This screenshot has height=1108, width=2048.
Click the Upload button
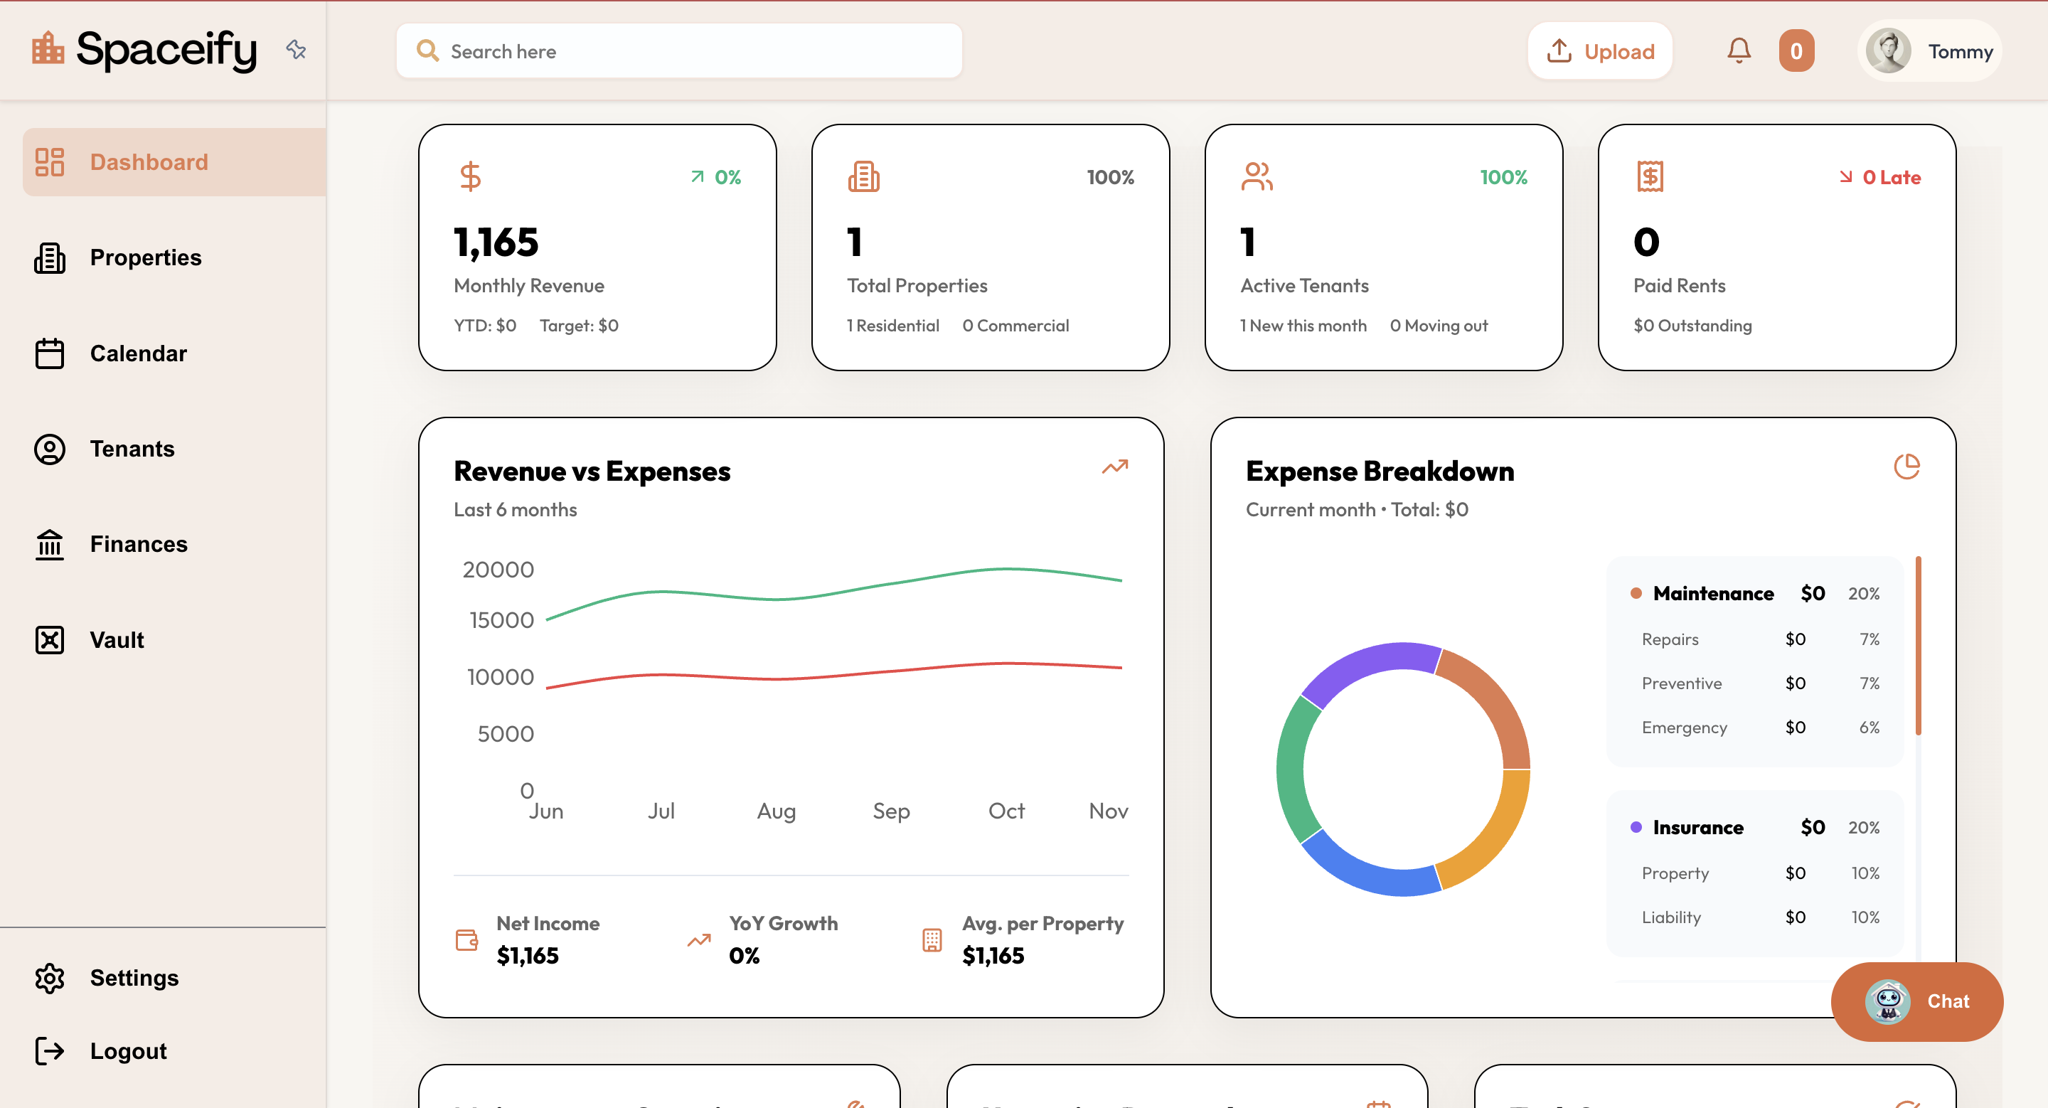point(1601,51)
